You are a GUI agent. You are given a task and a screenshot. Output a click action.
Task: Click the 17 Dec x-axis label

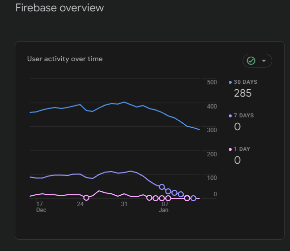tap(41, 207)
